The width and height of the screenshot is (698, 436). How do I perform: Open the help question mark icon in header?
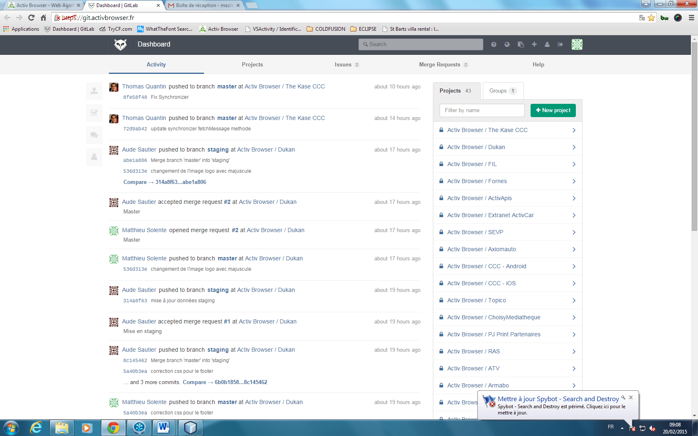pyautogui.click(x=494, y=44)
